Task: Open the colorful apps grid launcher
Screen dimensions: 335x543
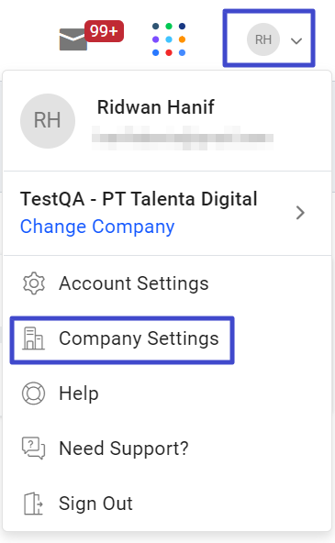Action: point(169,39)
